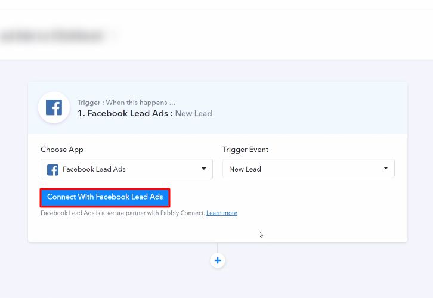Select the '1. Facebook Lead Ads : New Lead' title

click(x=145, y=113)
